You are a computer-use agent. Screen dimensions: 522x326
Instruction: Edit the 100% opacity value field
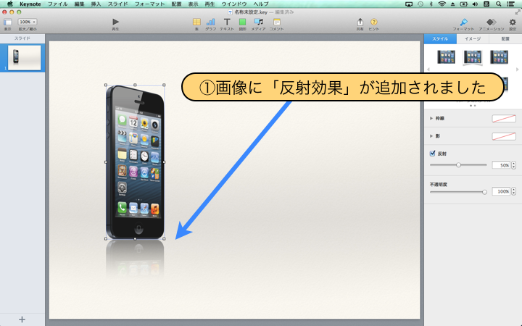tap(501, 191)
